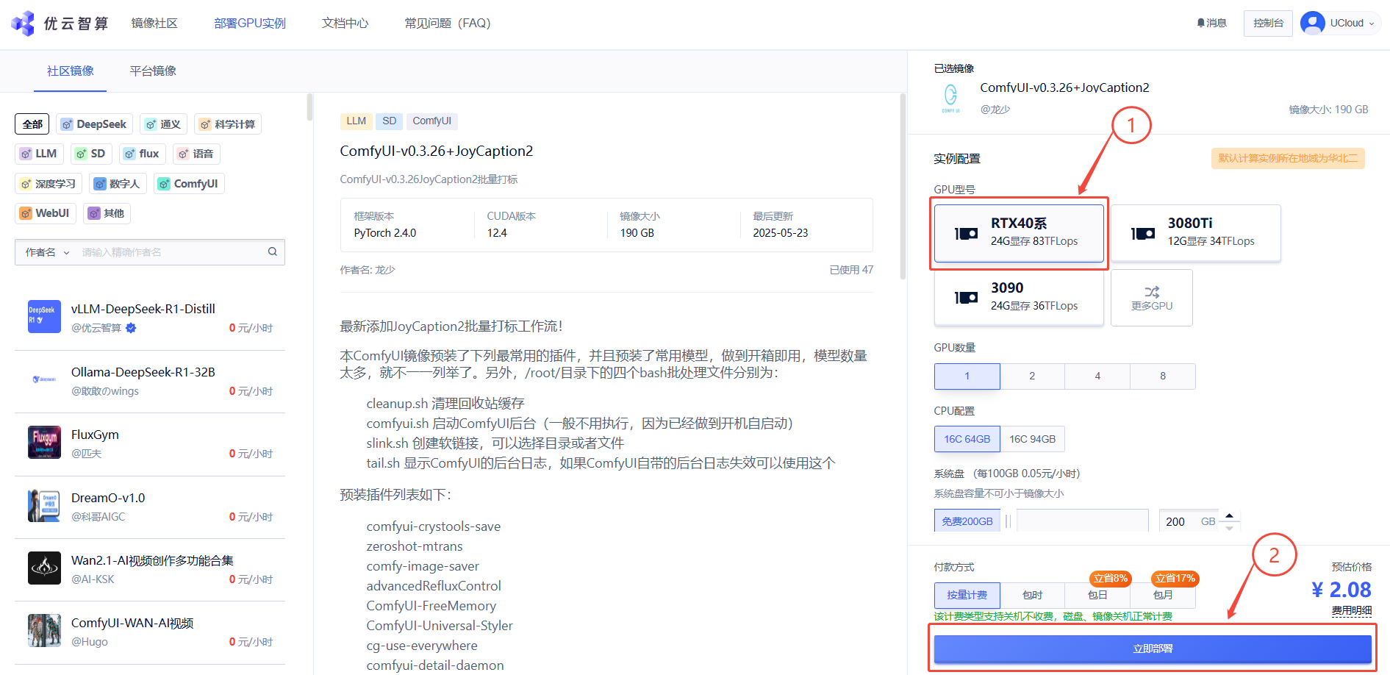This screenshot has height=675, width=1390.
Task: Click the DreamO-v1.0 image icon
Action: pos(44,505)
